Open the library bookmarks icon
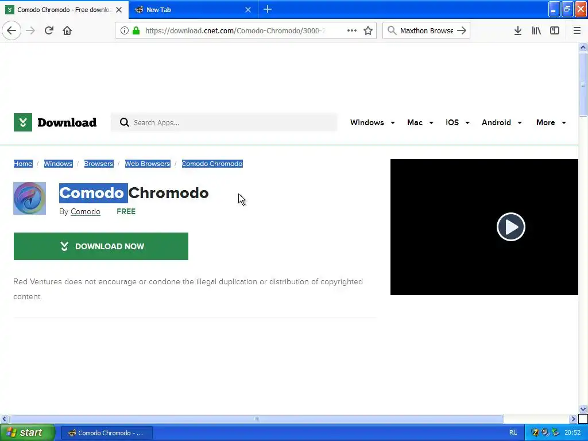The height and width of the screenshot is (441, 588). coord(536,30)
